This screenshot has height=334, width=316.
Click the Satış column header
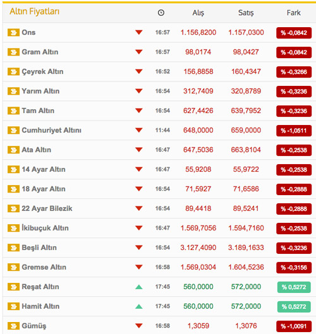(246, 13)
